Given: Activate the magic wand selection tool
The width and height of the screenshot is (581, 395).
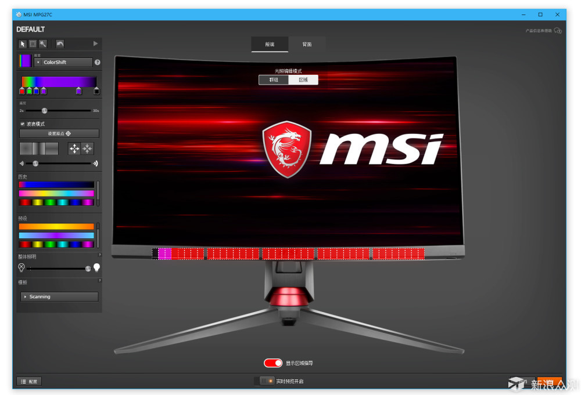Looking at the screenshot, I should pos(42,44).
